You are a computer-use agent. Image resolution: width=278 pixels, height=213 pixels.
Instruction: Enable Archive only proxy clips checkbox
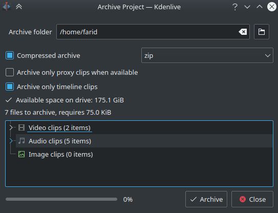tap(10, 72)
